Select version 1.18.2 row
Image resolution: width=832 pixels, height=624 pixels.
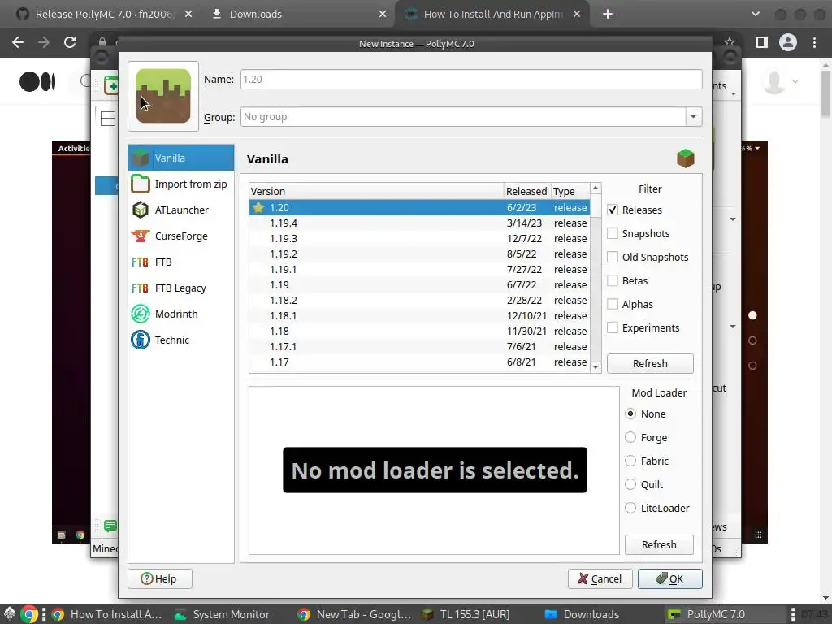[419, 300]
